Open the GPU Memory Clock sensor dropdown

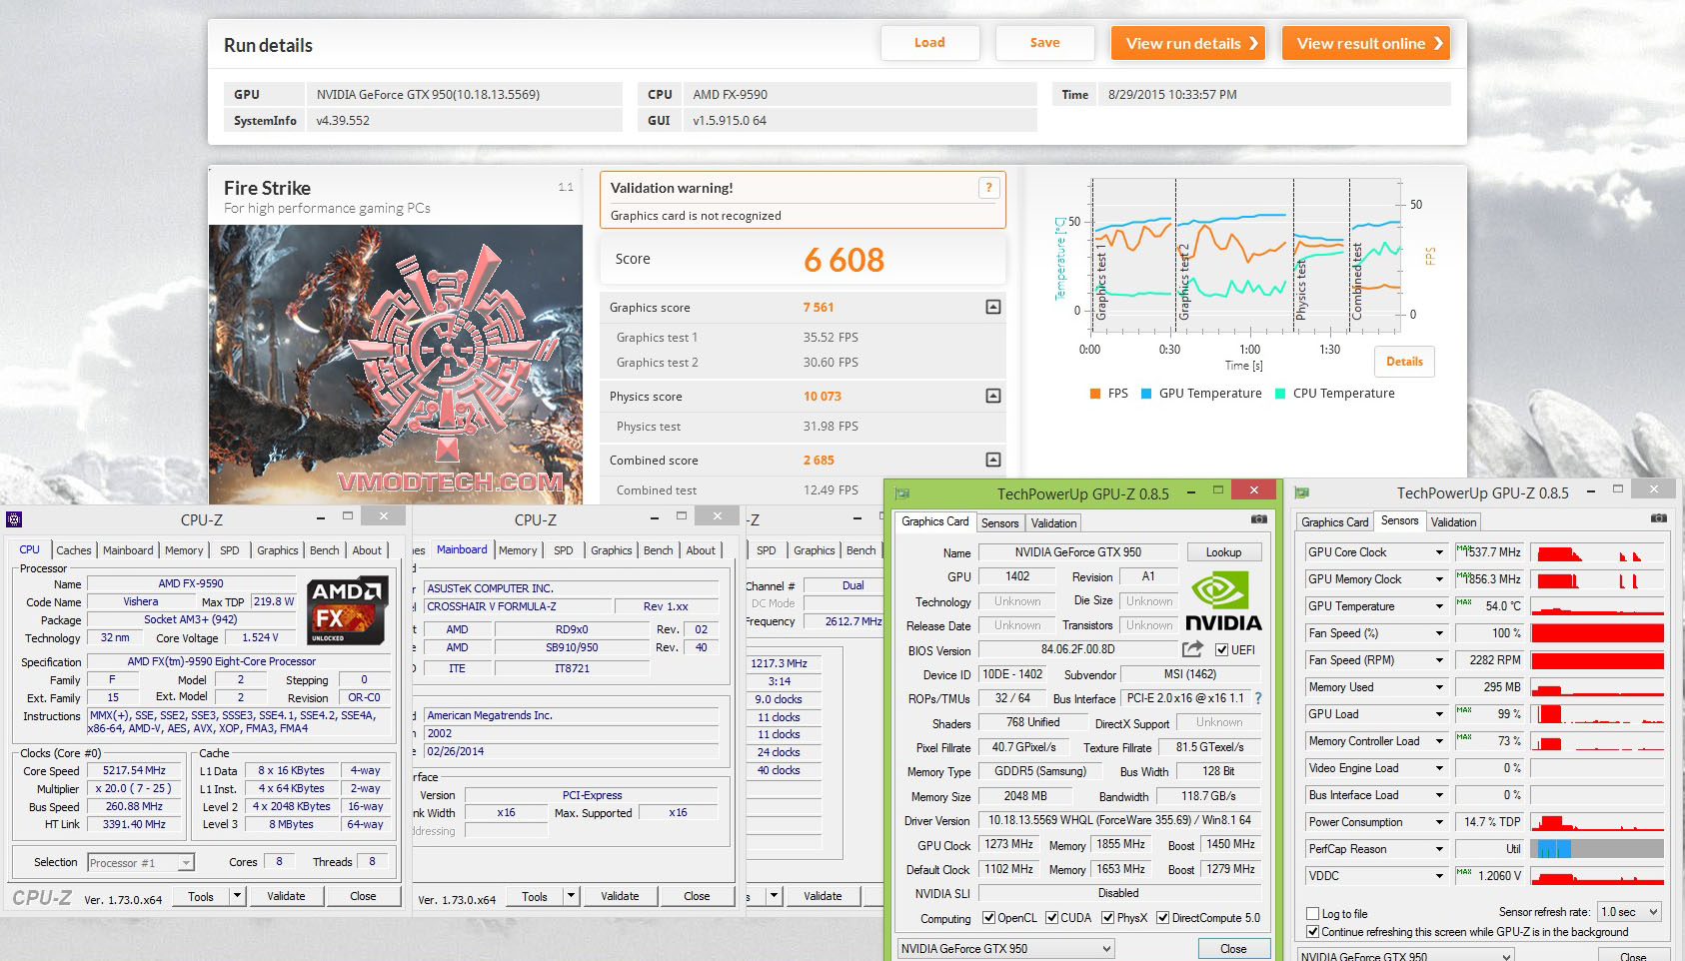point(1439,579)
